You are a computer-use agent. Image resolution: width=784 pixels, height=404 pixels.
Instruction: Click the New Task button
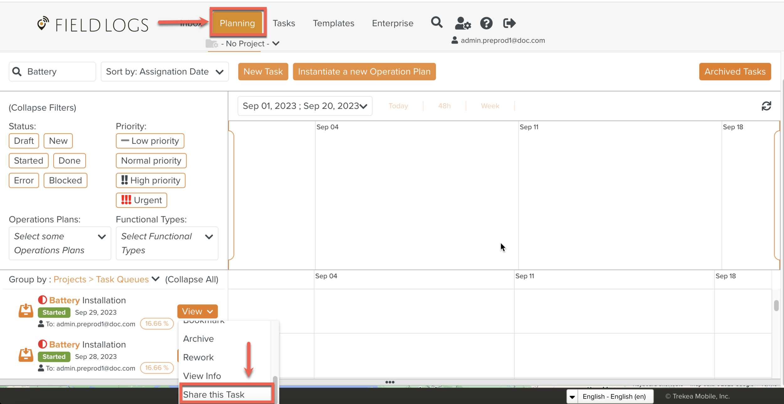click(x=263, y=72)
